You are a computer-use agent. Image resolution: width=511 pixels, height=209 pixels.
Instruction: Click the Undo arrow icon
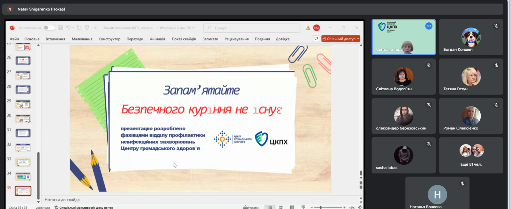(68, 28)
